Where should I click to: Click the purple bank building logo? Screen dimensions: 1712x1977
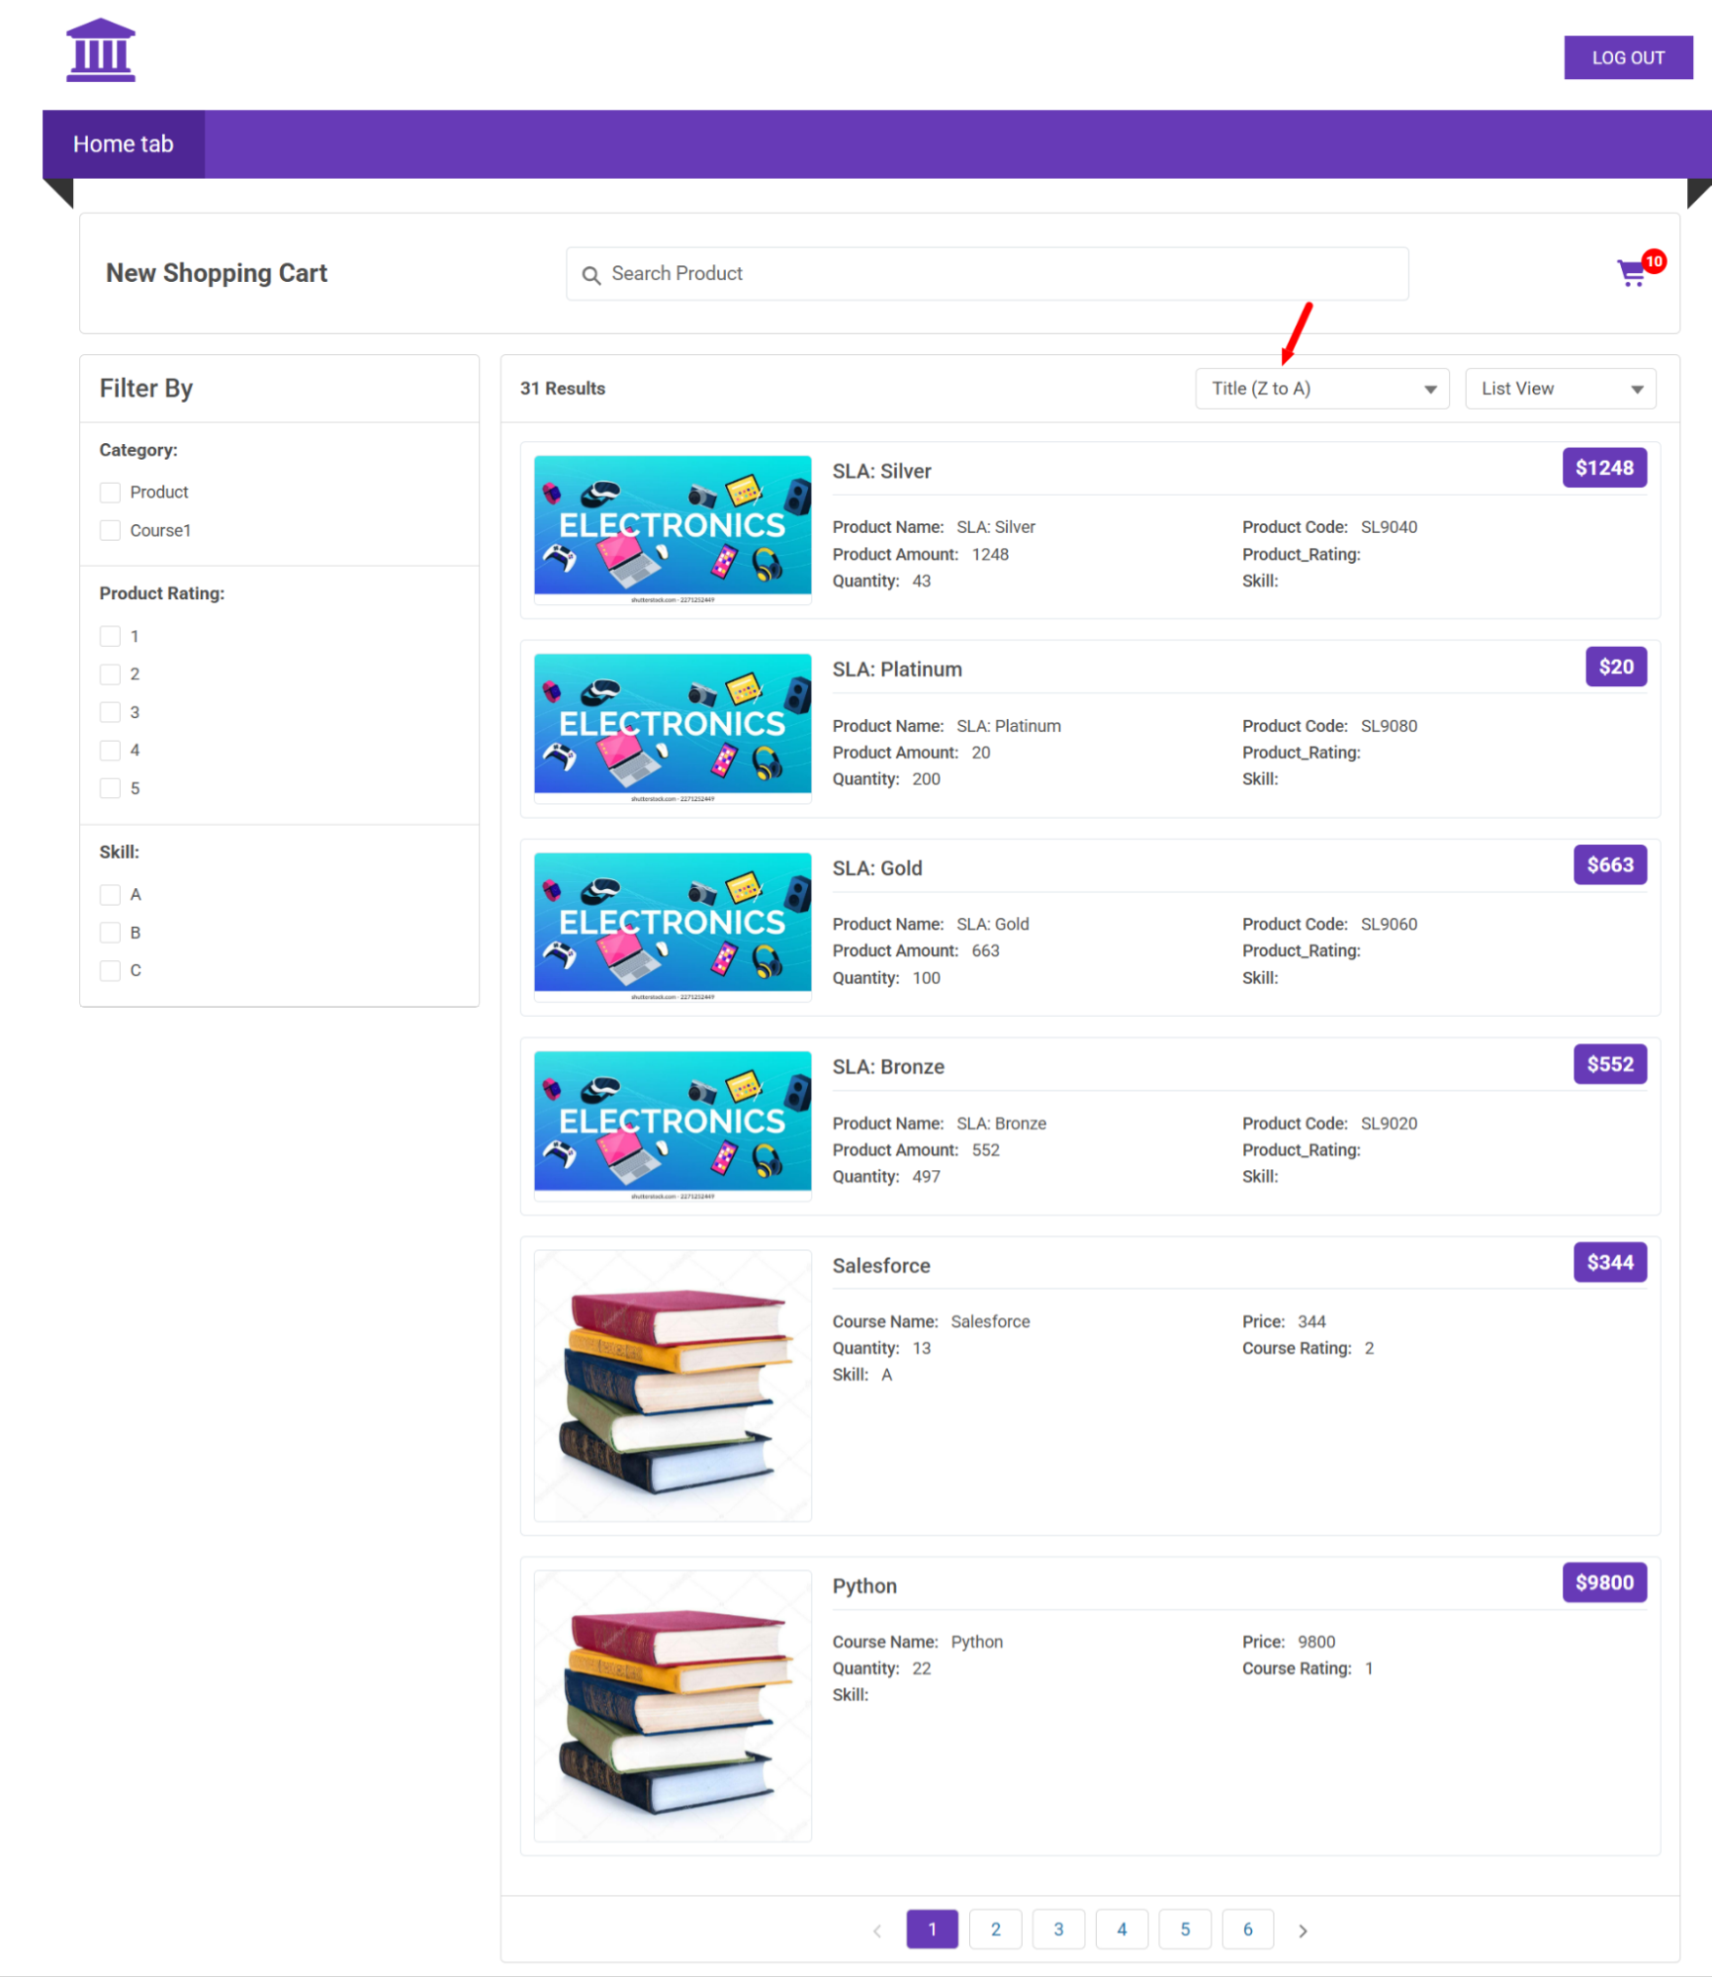pos(100,50)
